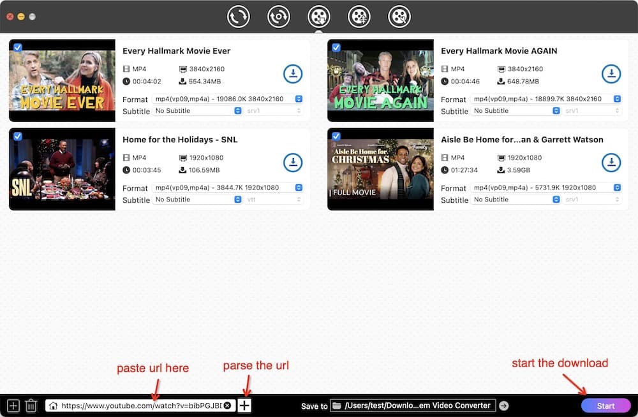
Task: Click the home icon in URL bar
Action: pyautogui.click(x=54, y=406)
